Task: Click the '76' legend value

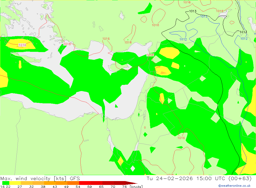Action: (x=124, y=187)
